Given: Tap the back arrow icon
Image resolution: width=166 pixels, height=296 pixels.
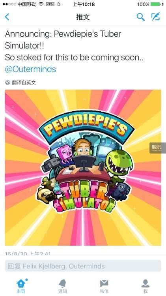Looking at the screenshot, I should pos(7,17).
